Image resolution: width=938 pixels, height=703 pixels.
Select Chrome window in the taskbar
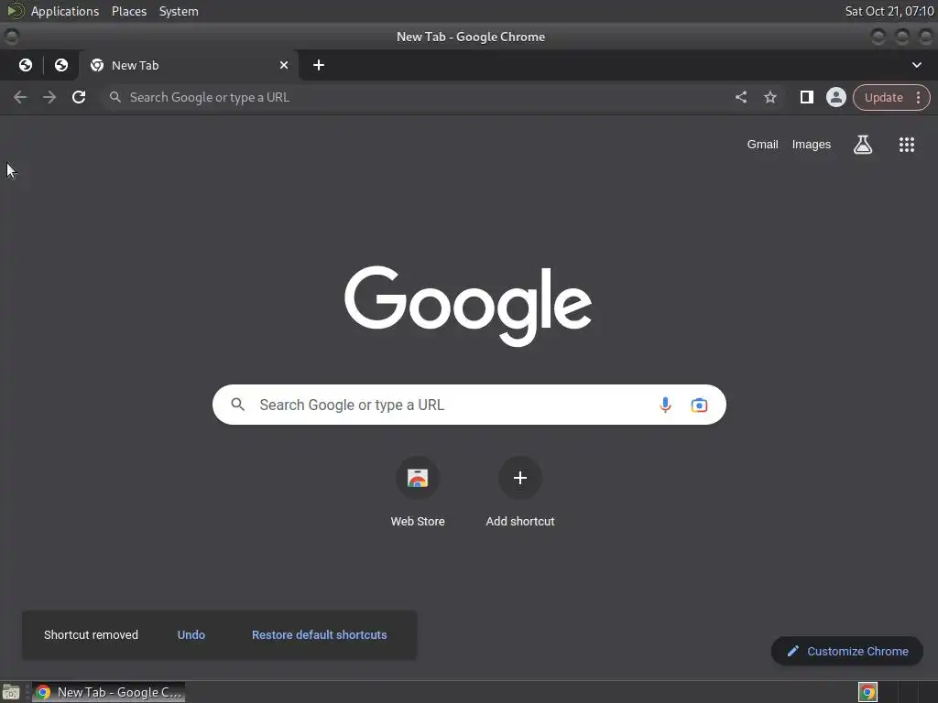point(108,692)
